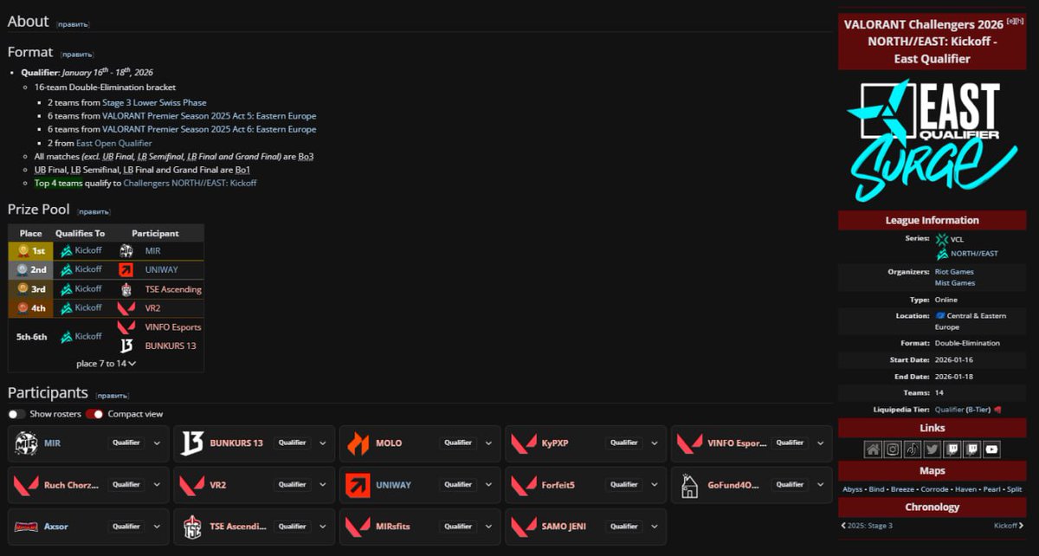Open the Twitter link icon

click(932, 449)
